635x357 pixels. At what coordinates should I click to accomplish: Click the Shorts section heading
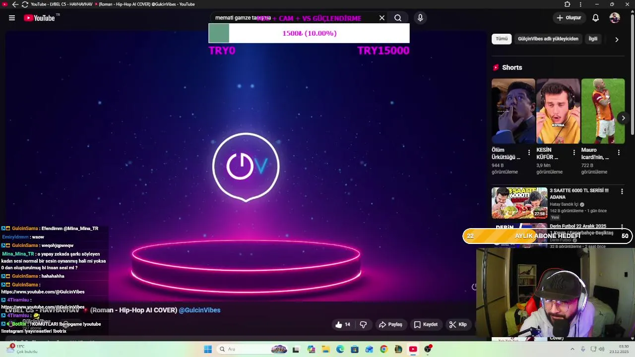coord(512,67)
